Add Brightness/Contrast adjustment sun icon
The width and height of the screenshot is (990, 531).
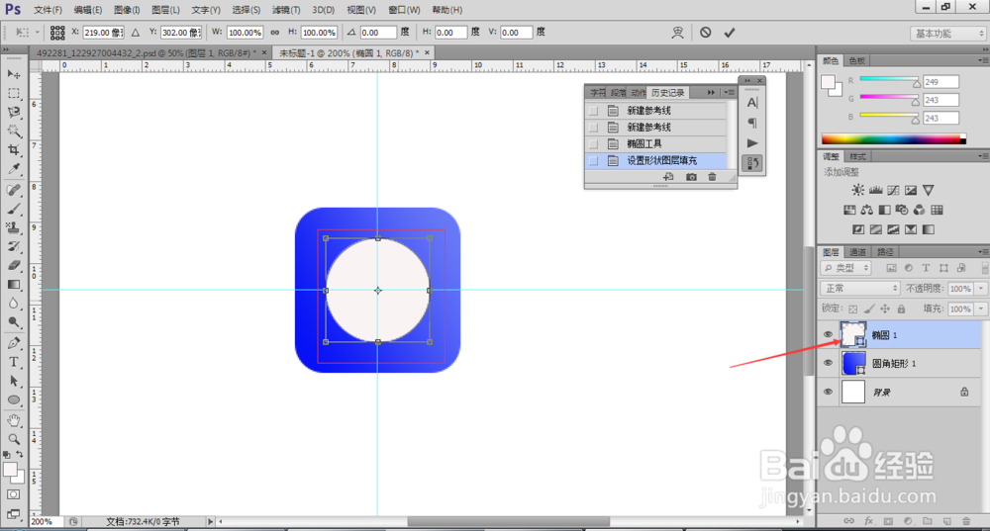tap(857, 190)
